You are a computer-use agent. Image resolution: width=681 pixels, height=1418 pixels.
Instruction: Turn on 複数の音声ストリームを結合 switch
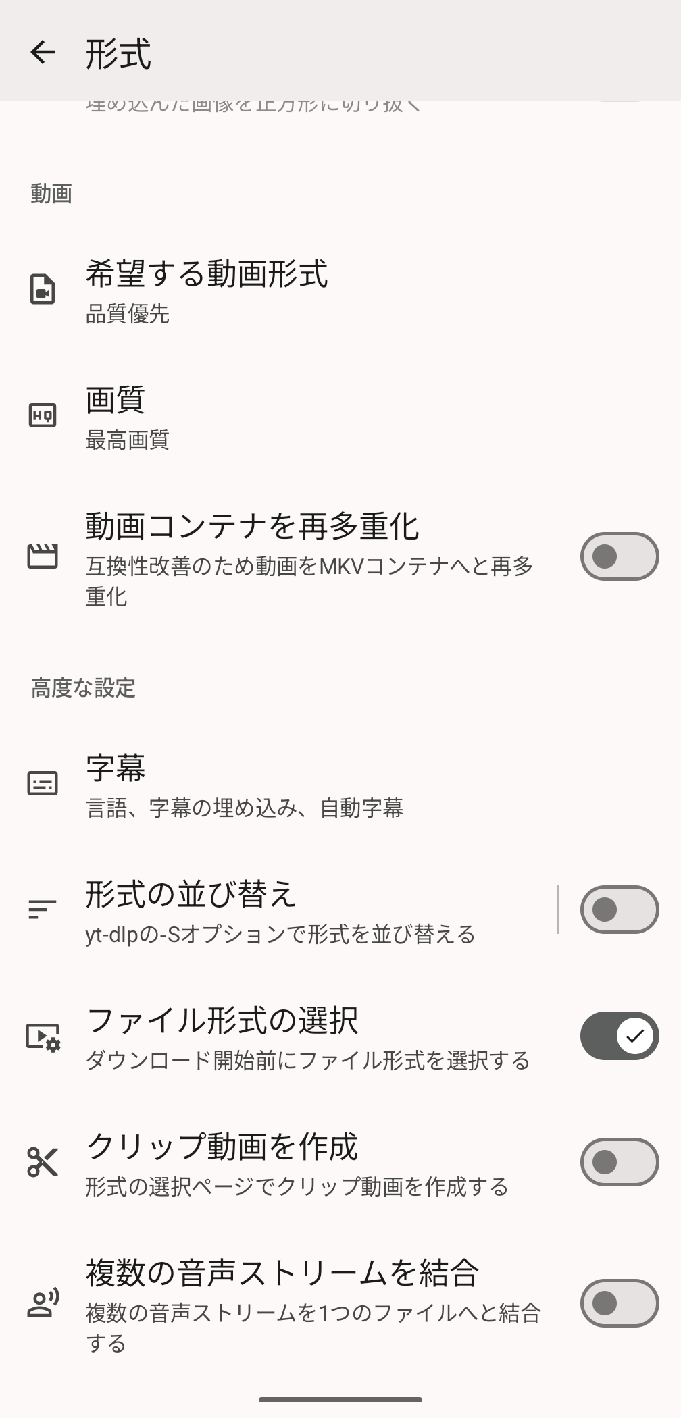coord(619,1303)
